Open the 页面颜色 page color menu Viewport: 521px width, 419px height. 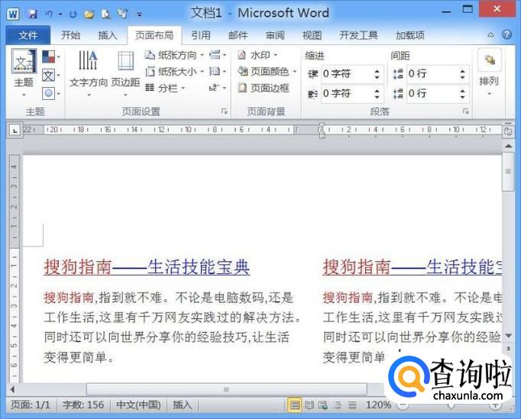point(267,72)
